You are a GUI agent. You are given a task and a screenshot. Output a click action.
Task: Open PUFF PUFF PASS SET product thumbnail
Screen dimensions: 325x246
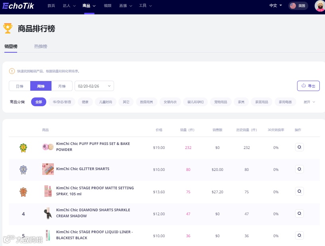click(x=48, y=147)
